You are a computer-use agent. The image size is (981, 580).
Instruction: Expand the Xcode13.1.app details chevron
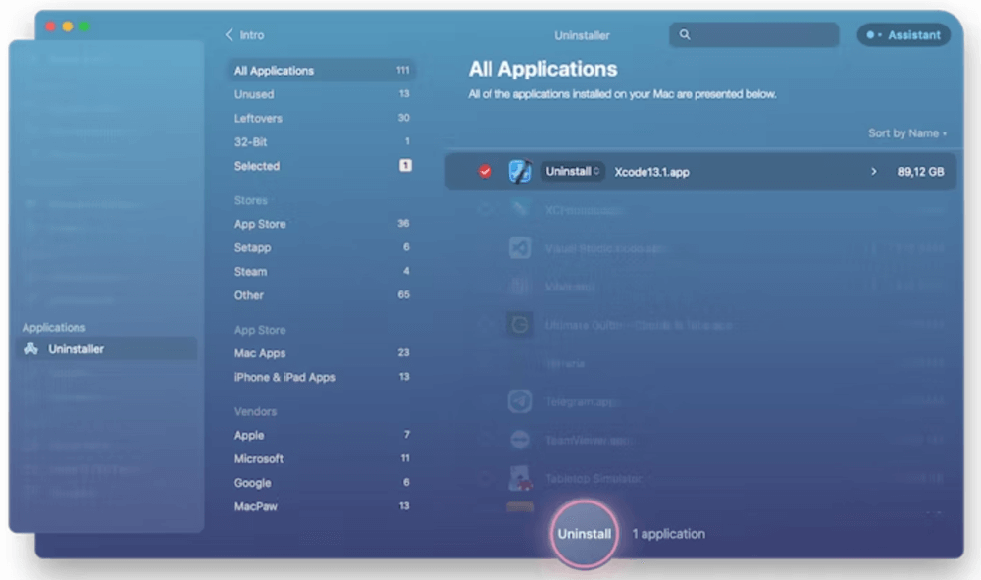[873, 172]
